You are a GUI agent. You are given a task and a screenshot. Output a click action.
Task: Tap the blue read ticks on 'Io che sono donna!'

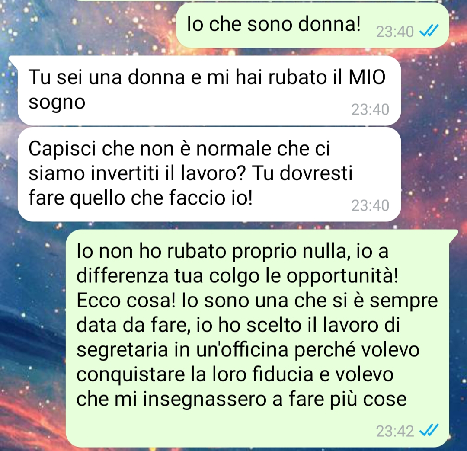pos(429,30)
